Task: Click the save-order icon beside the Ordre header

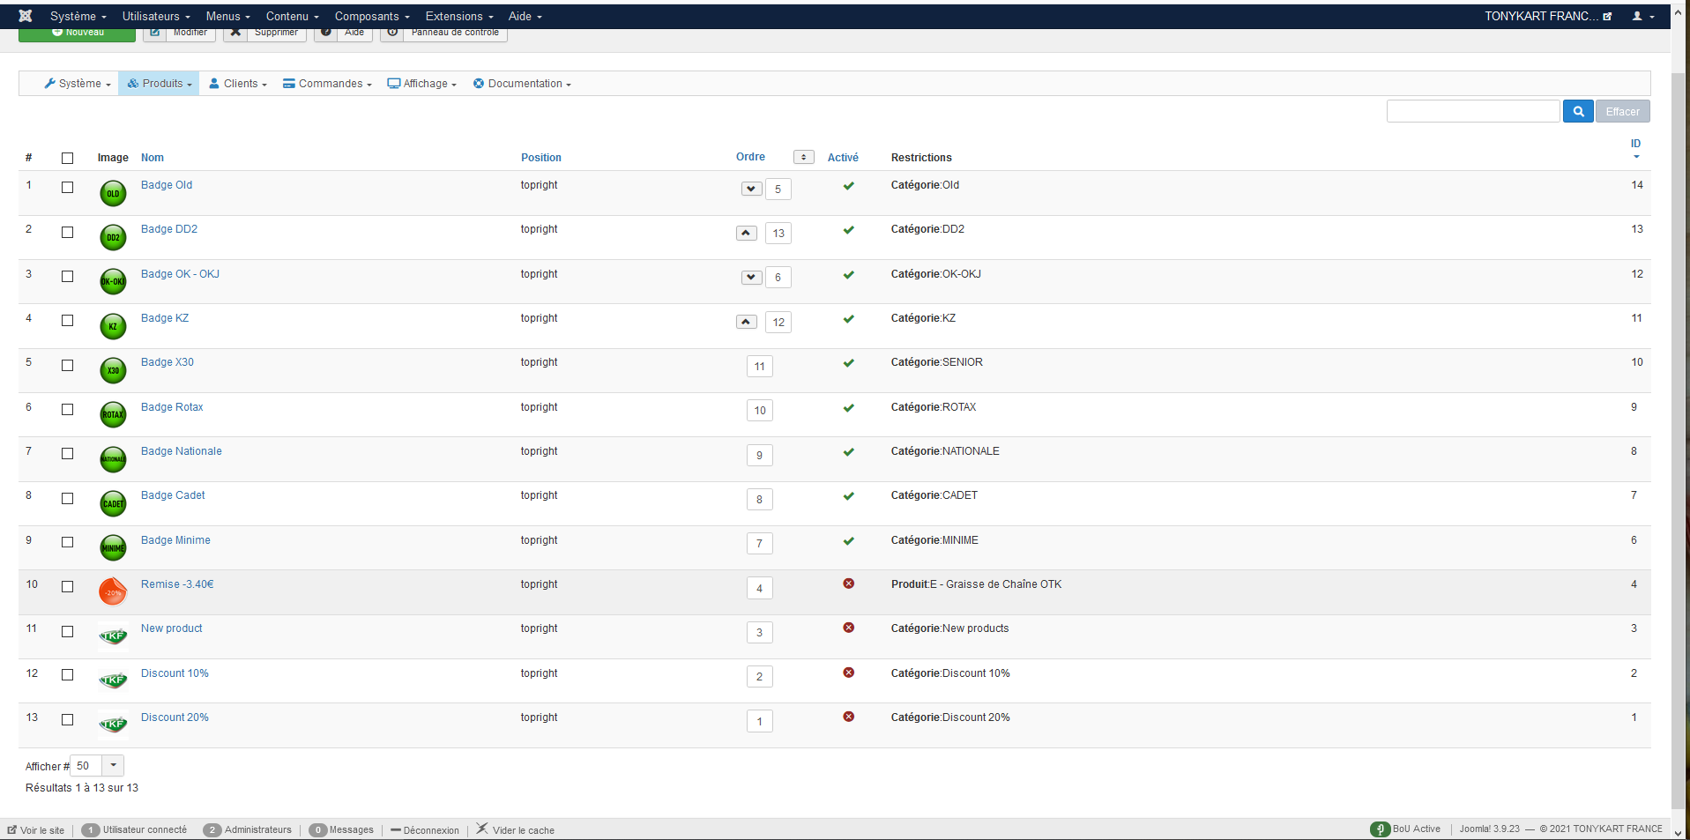Action: point(803,157)
